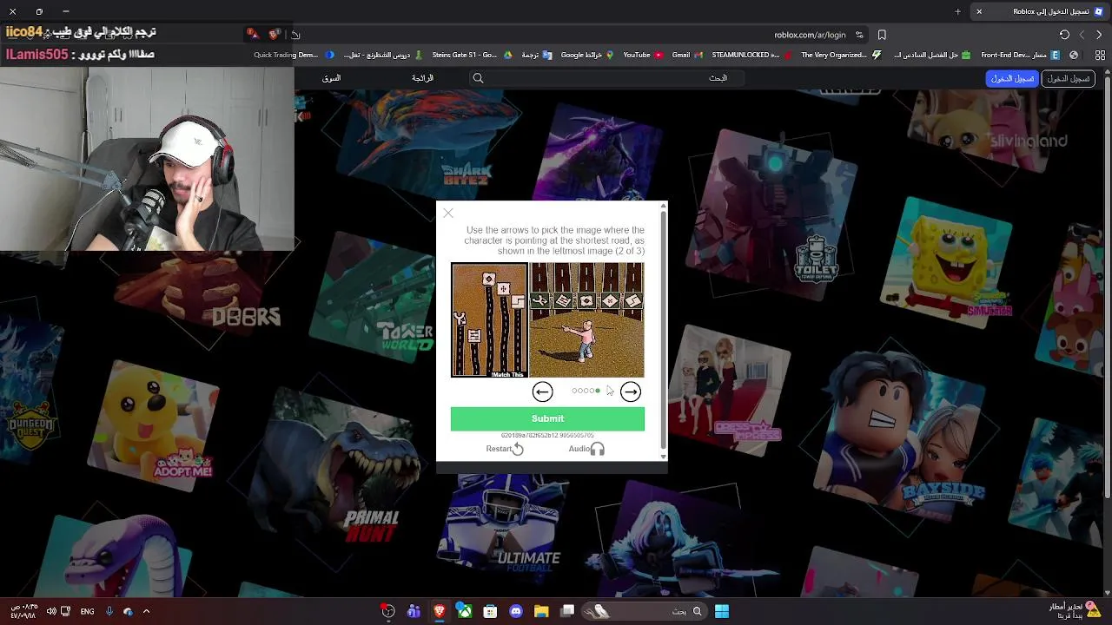The width and height of the screenshot is (1112, 625).
Task: Click the taskbar search box
Action: click(644, 611)
